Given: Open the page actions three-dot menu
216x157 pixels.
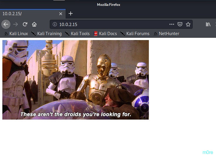Looking at the screenshot, I should pos(172,24).
